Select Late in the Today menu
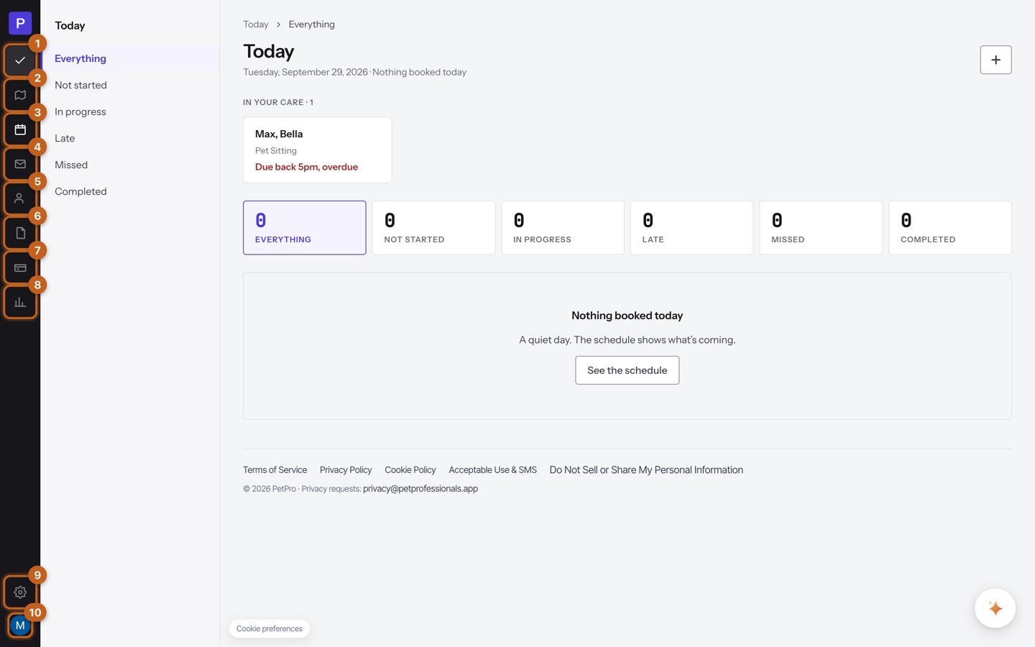Viewport: 1035px width, 647px height. coord(130,138)
